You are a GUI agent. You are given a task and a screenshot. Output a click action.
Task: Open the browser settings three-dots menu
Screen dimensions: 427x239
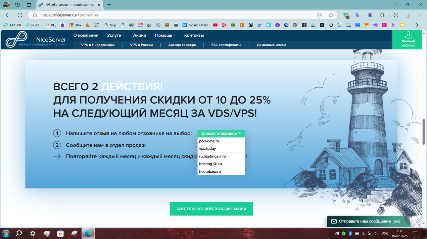click(x=420, y=15)
